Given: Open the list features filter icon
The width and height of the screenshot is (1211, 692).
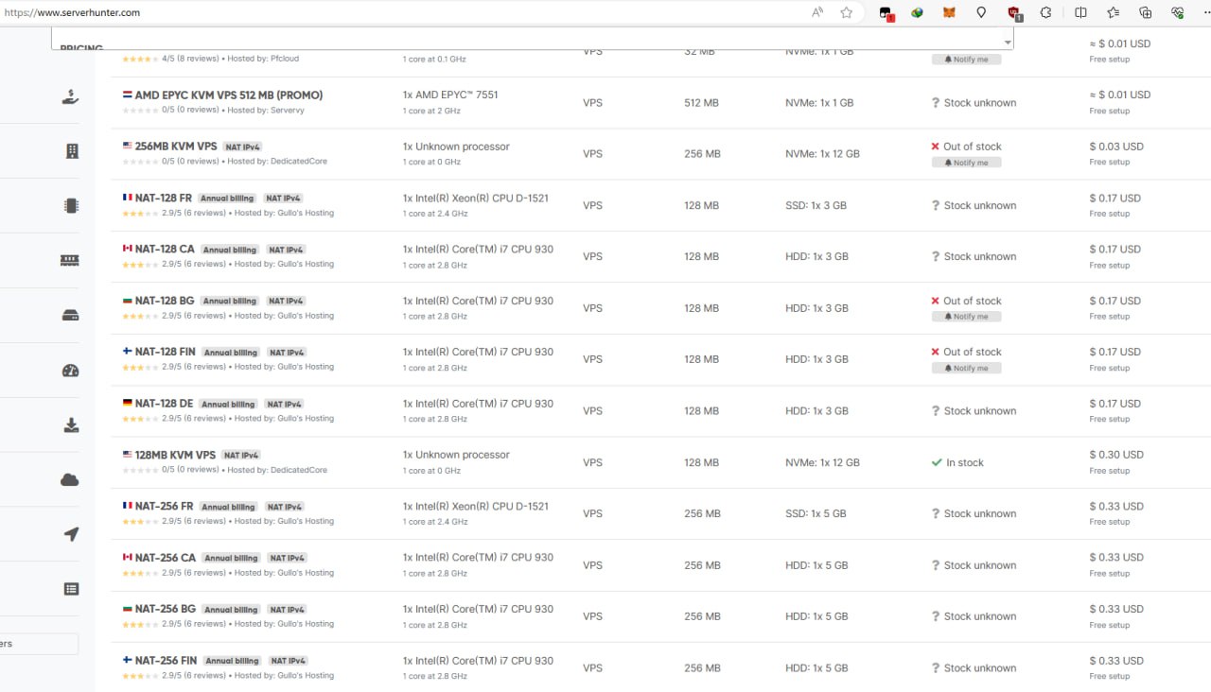Looking at the screenshot, I should pos(71,589).
